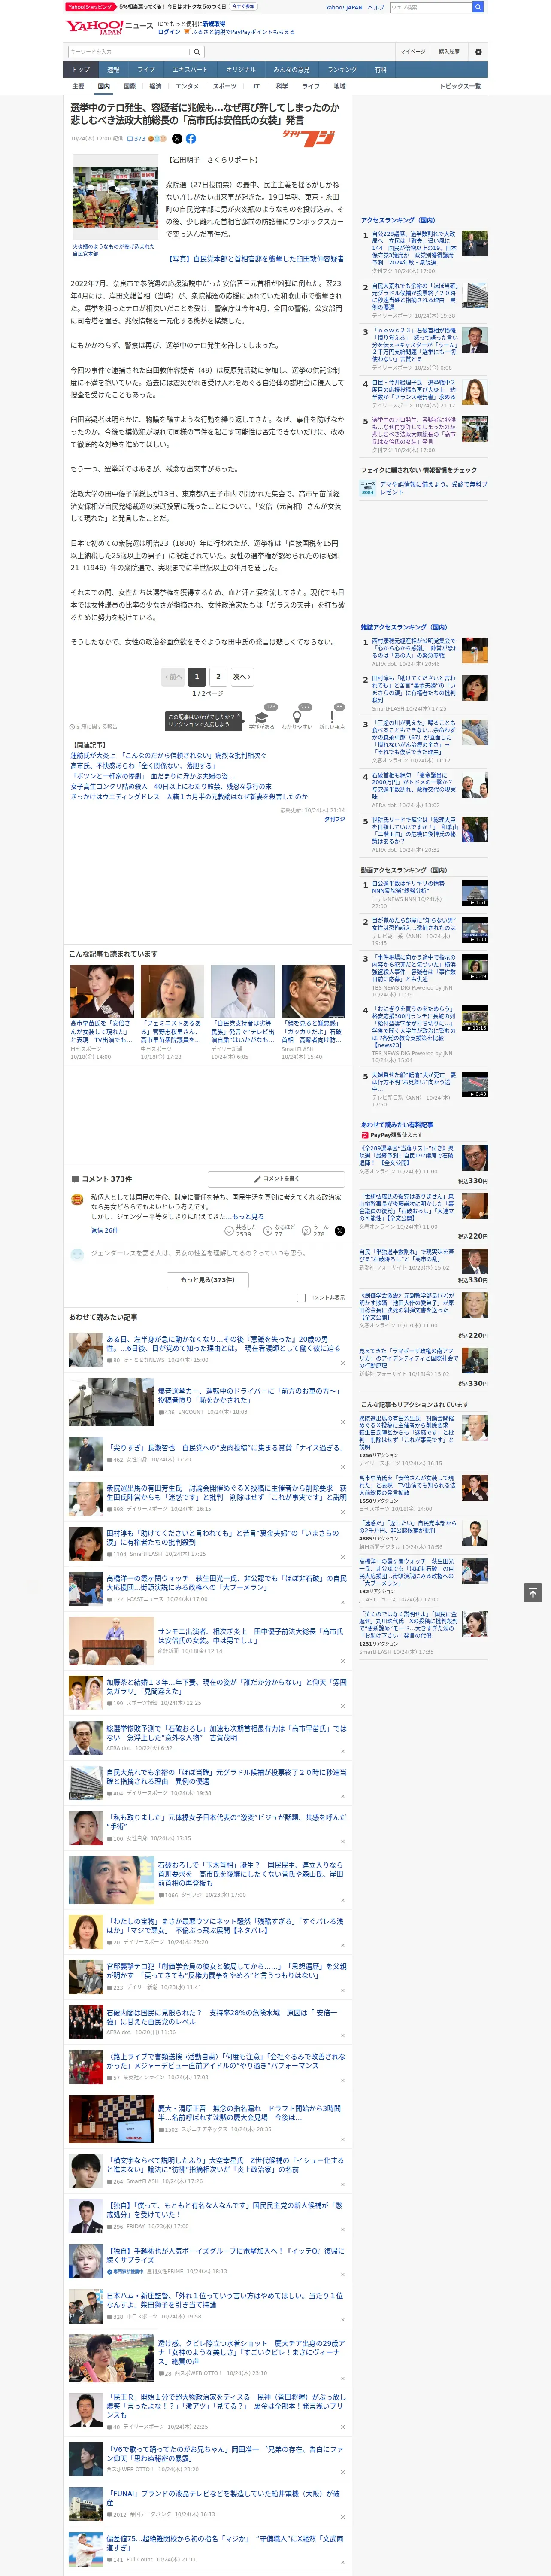The width and height of the screenshot is (551, 2576).
Task: Open マイページ link
Action: (x=413, y=52)
